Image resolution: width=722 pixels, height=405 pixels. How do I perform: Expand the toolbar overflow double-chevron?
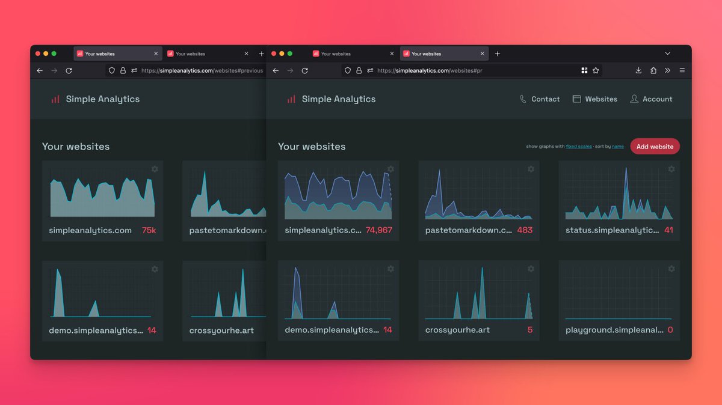(667, 70)
